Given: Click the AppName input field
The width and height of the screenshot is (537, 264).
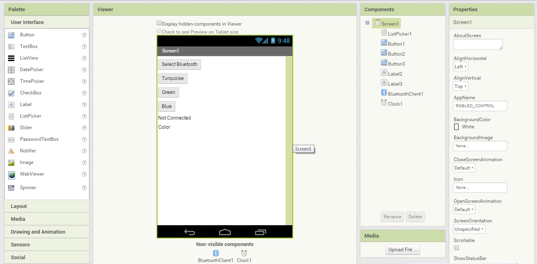Looking at the screenshot, I should tap(480, 106).
